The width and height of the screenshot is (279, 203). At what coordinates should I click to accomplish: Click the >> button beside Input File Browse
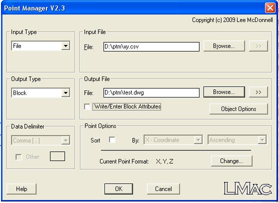pos(258,46)
